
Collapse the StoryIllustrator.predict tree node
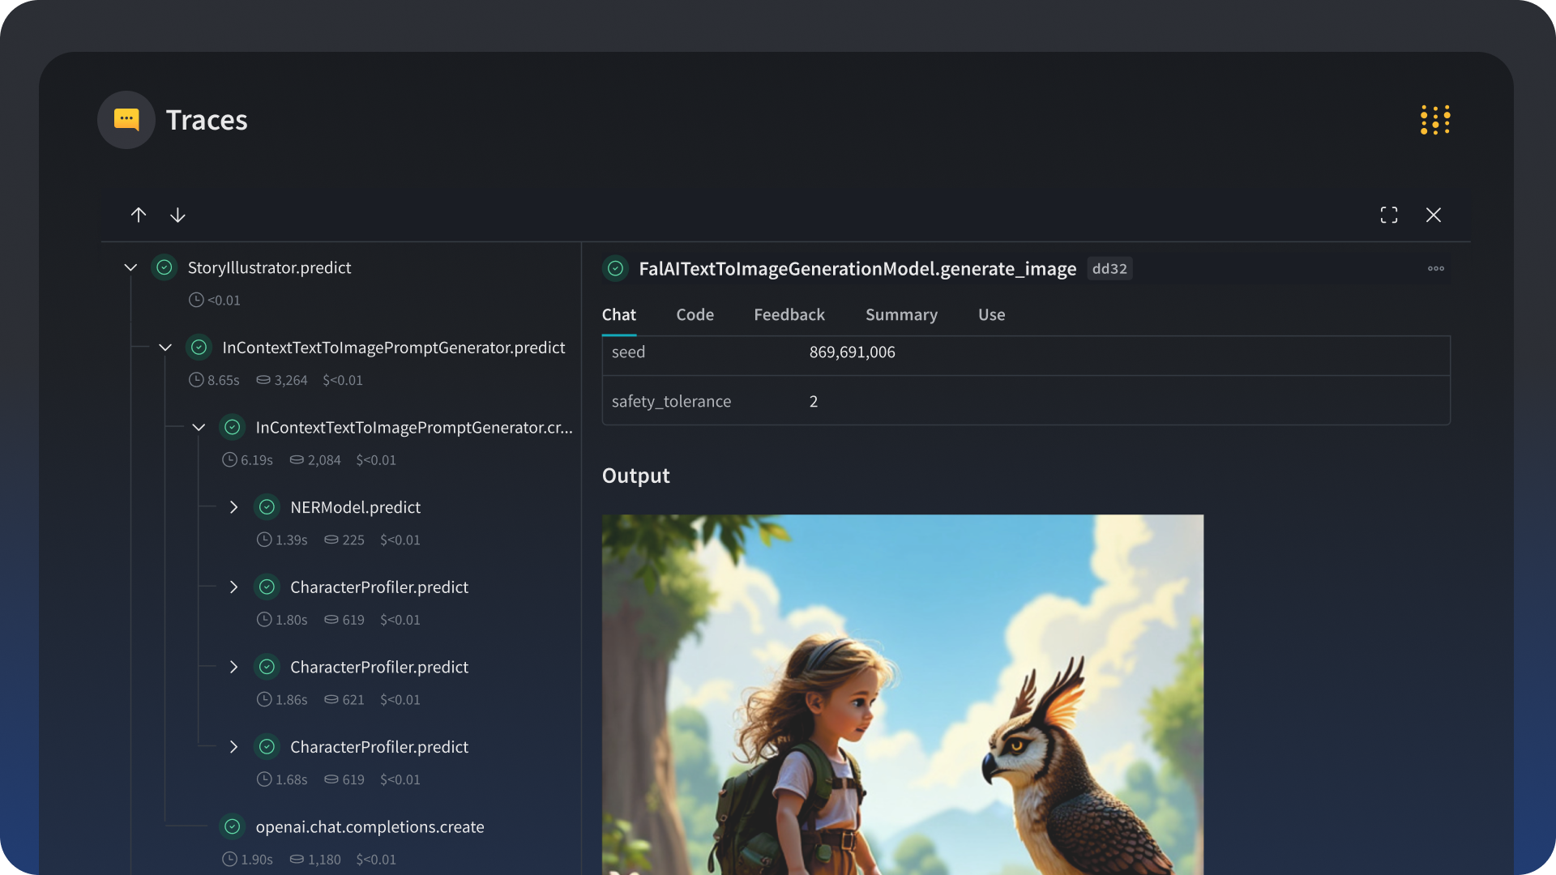(130, 267)
